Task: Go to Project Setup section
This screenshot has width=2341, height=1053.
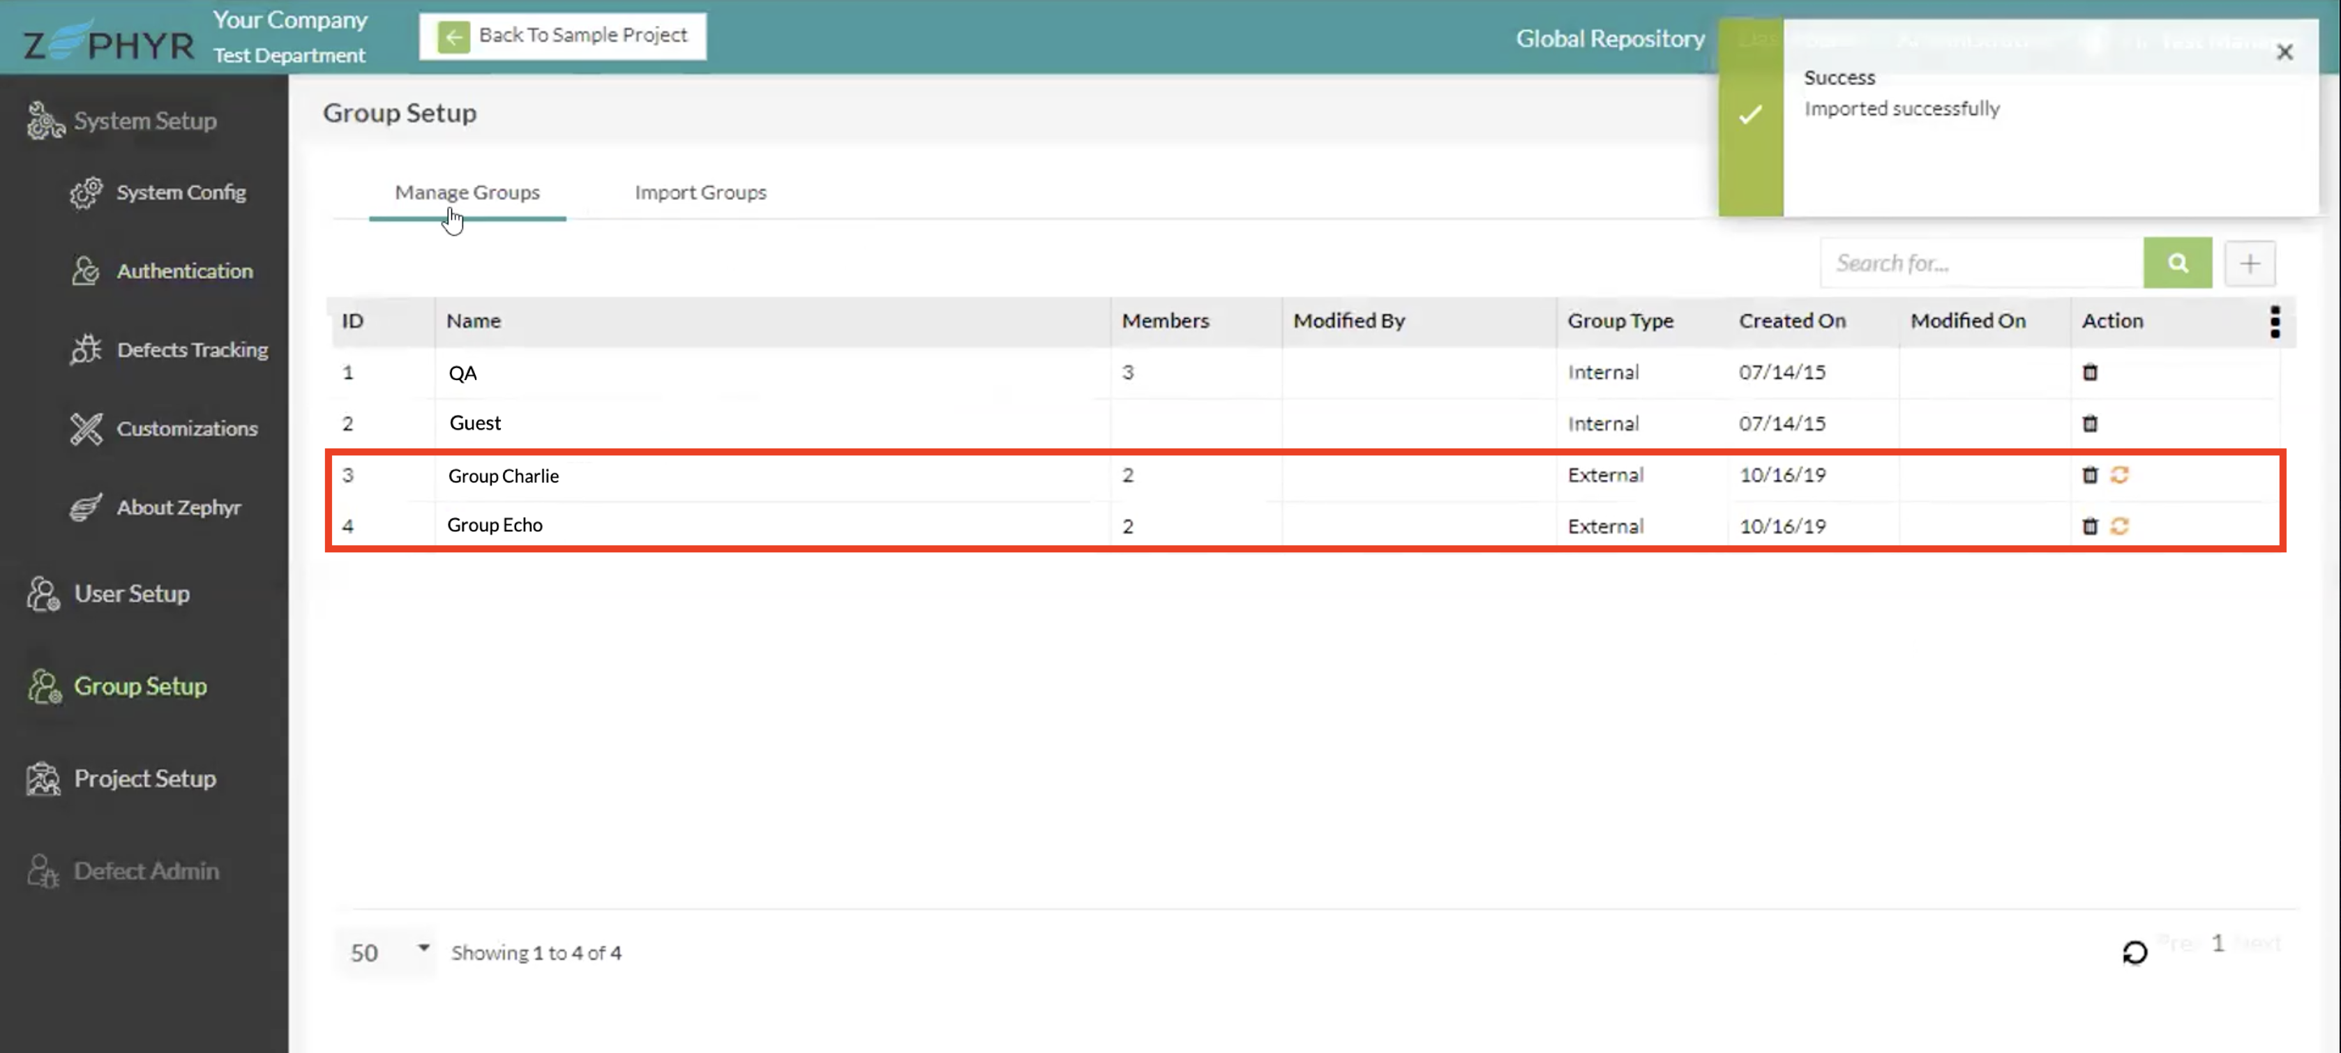Action: (144, 779)
